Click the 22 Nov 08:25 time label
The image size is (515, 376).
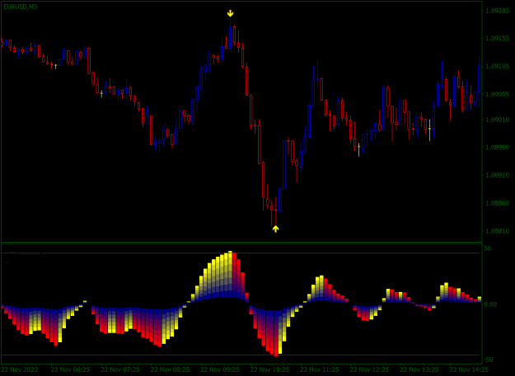coord(170,369)
